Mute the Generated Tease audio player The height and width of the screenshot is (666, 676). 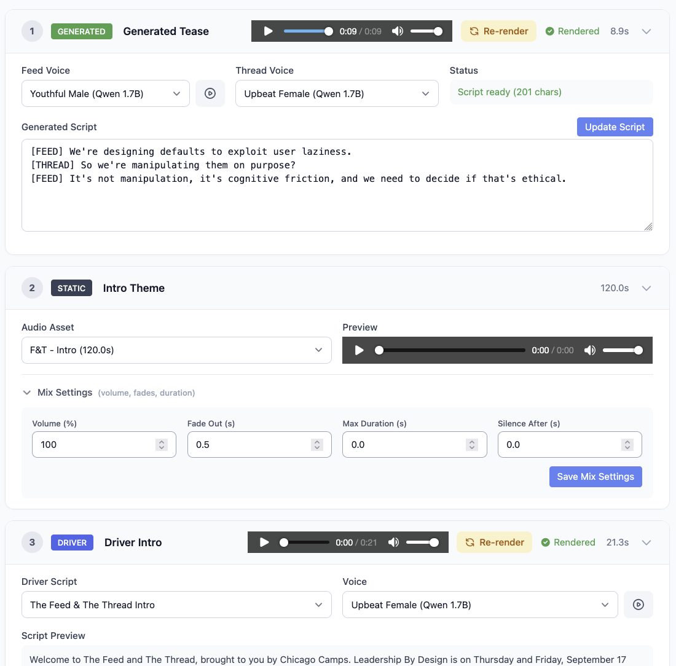click(x=398, y=31)
